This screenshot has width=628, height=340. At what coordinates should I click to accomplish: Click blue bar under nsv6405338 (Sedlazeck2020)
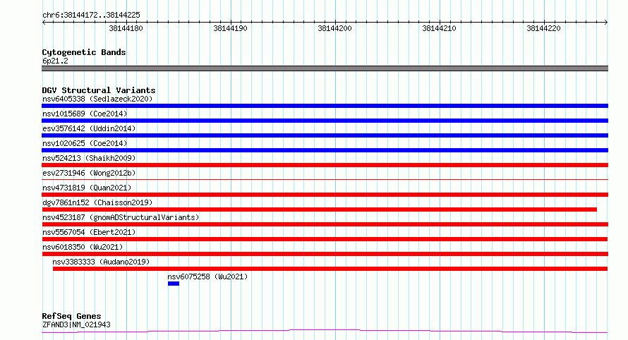coord(325,106)
